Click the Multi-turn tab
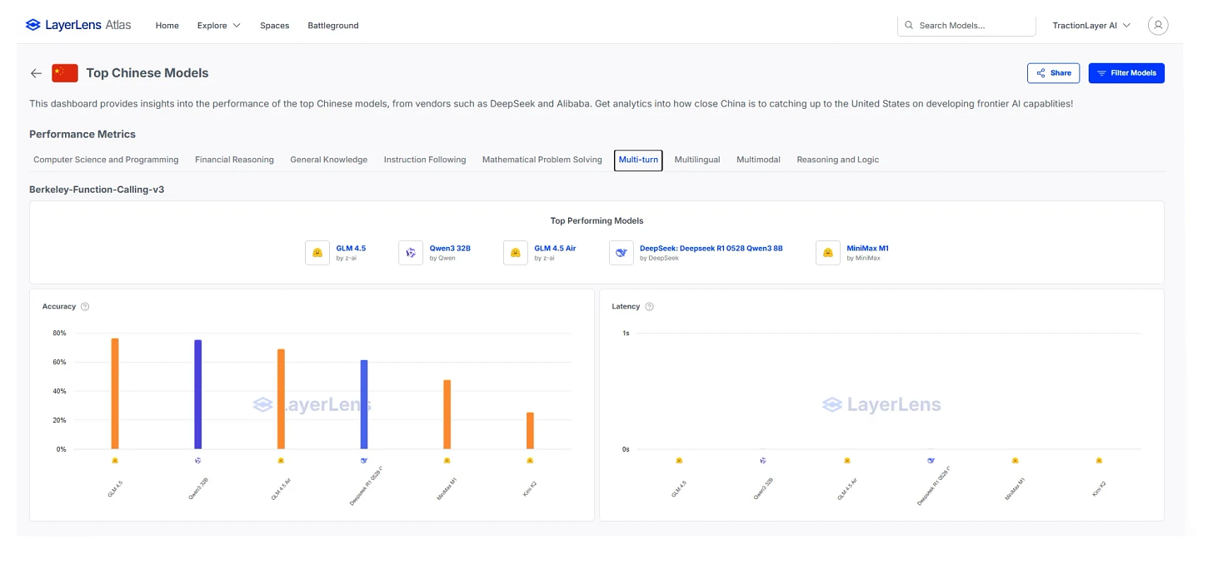1213x564 pixels. point(638,160)
